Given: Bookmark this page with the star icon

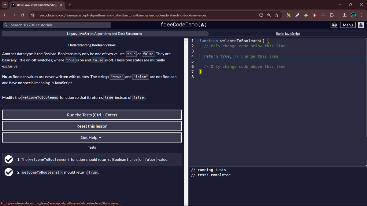Looking at the screenshot, I should click(276, 15).
